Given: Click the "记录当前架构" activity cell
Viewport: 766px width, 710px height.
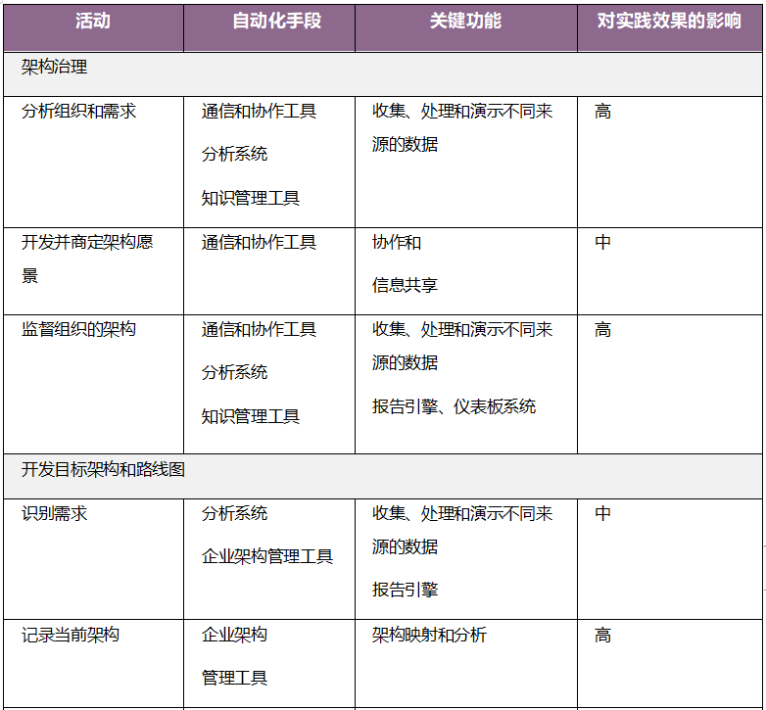Looking at the screenshot, I should click(71, 635).
